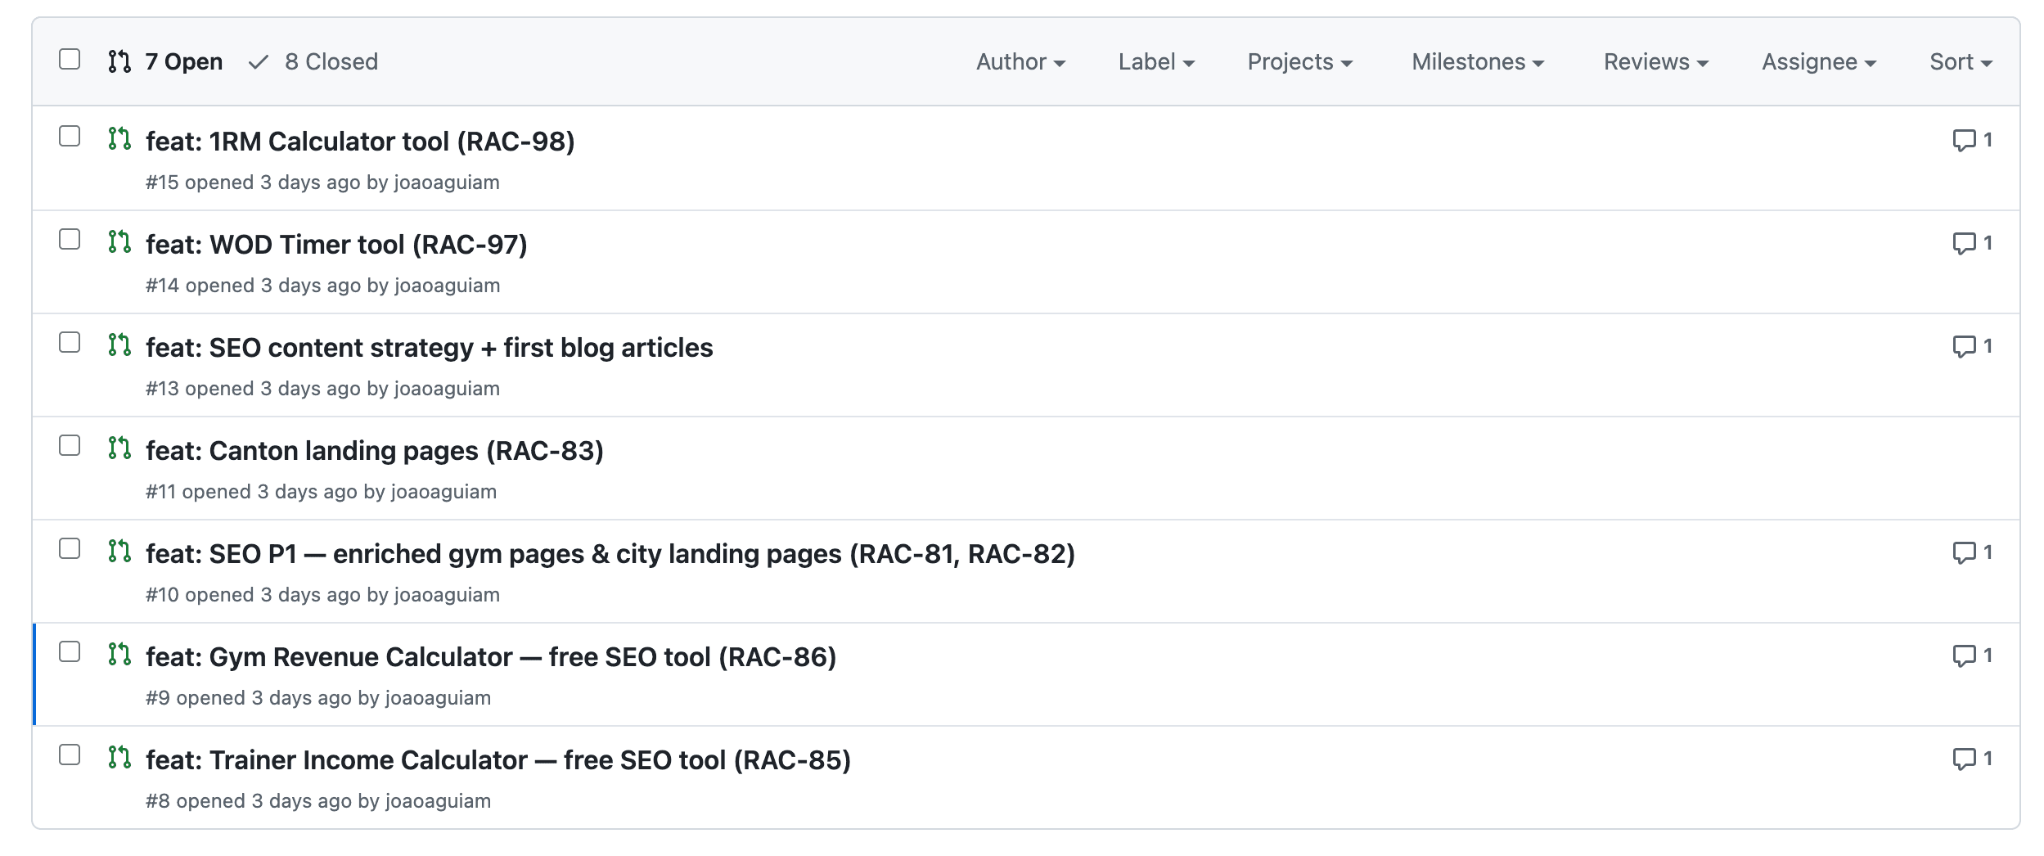The width and height of the screenshot is (2044, 856).
Task: Click author joaoaguiam on PR #11
Action: (443, 492)
